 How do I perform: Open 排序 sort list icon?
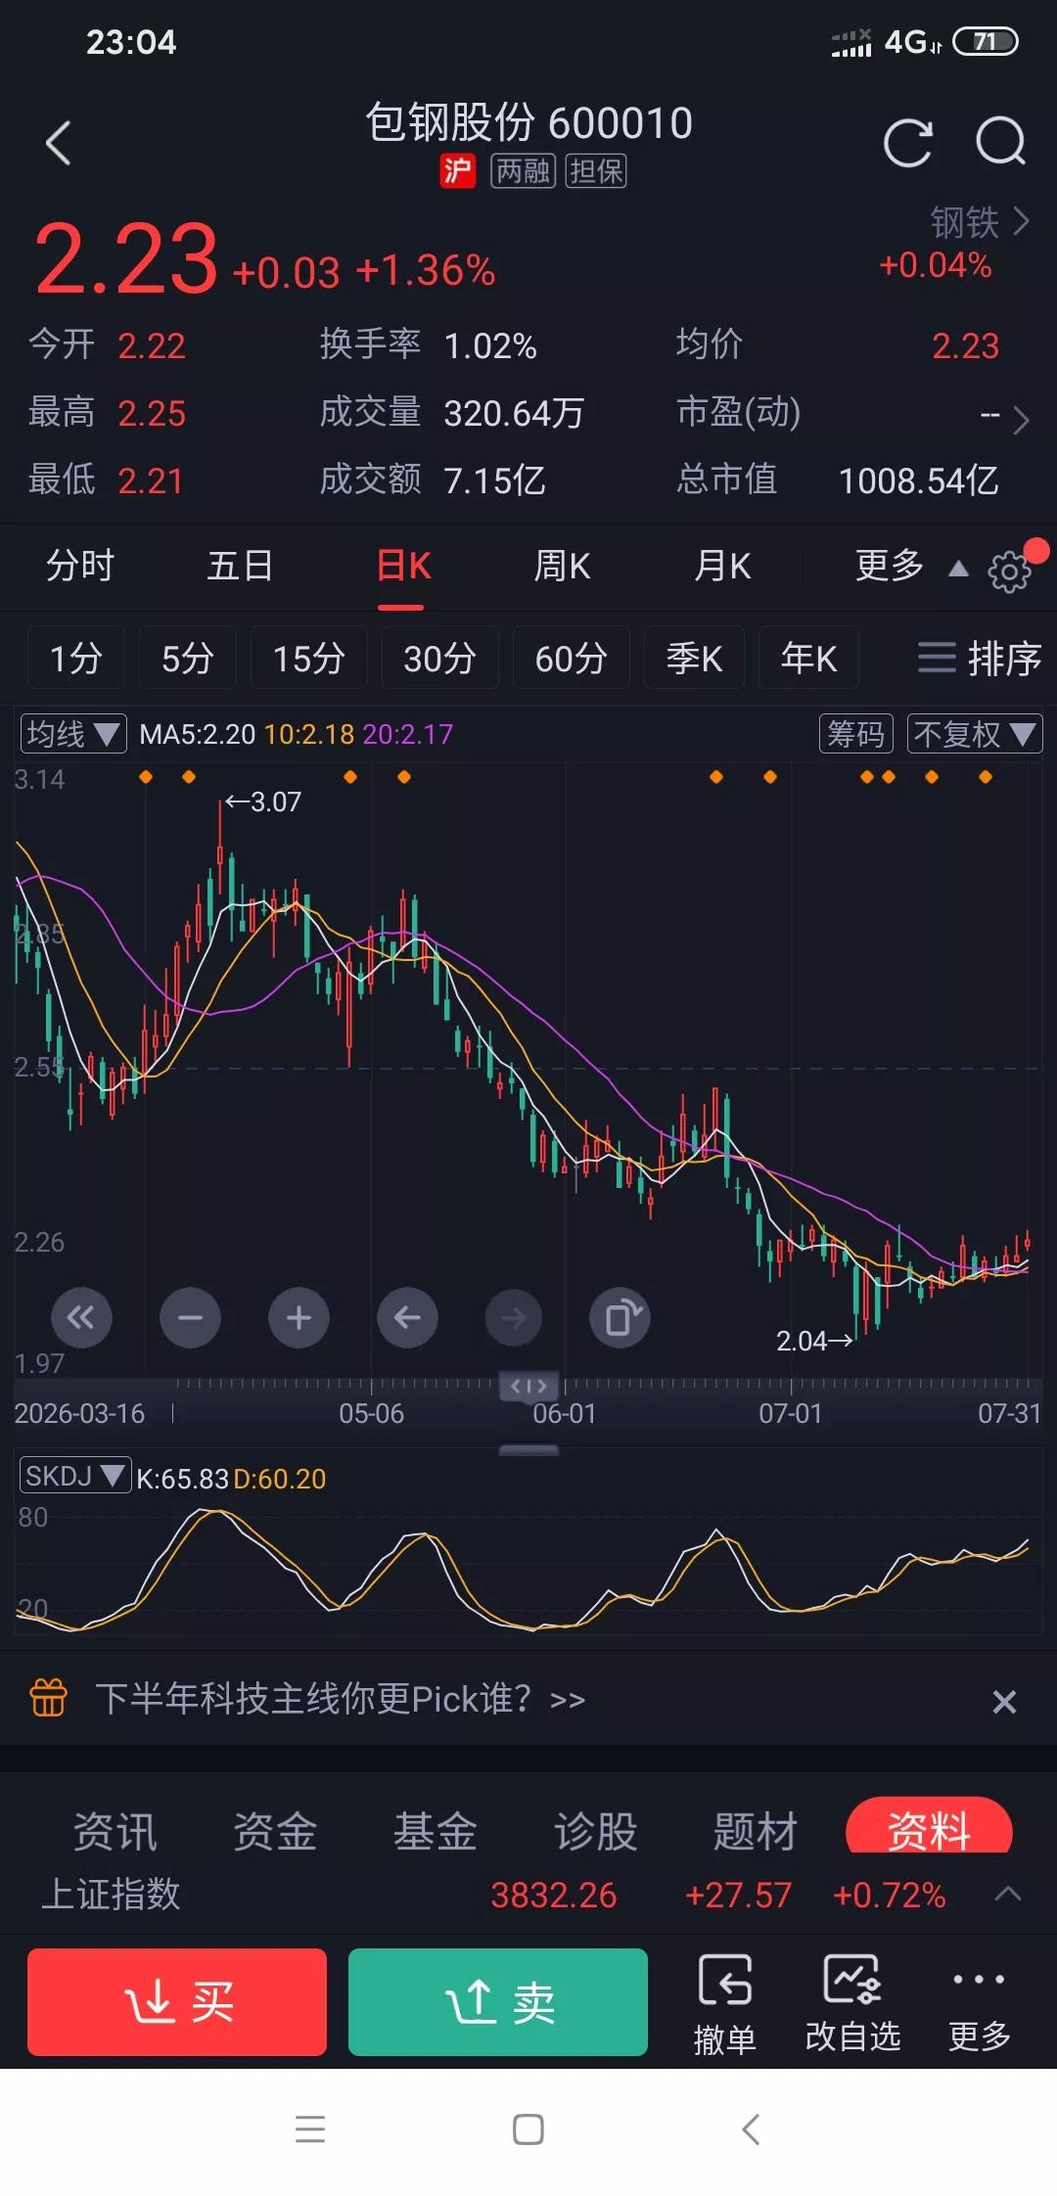click(x=979, y=658)
